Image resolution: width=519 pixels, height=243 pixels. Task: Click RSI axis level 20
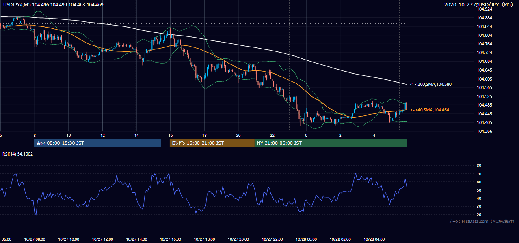tap(479, 215)
